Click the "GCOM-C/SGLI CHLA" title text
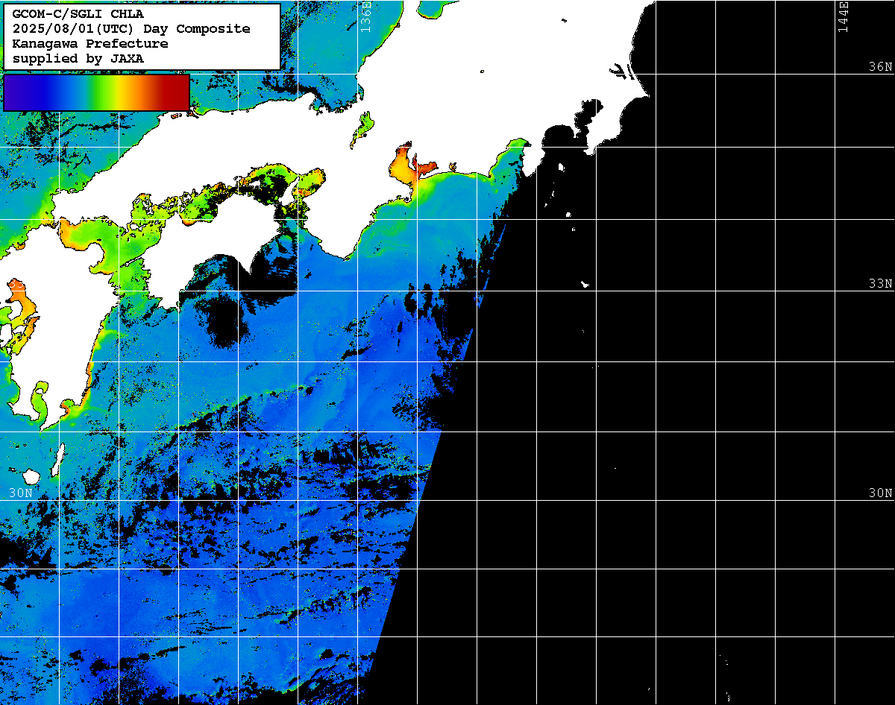 (x=78, y=14)
